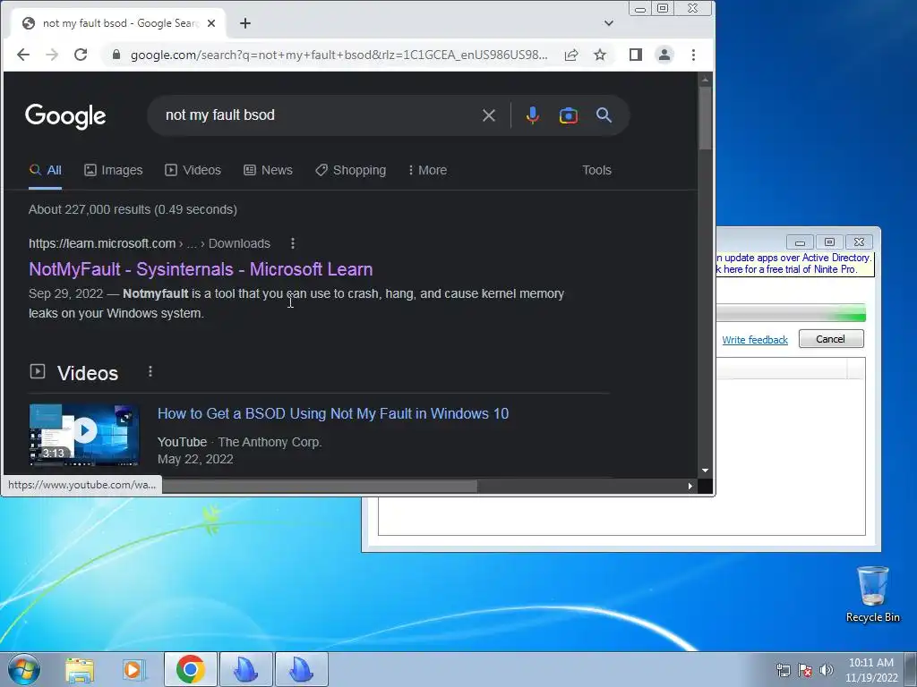
Task: Clear the search box with the X
Action: (x=489, y=115)
